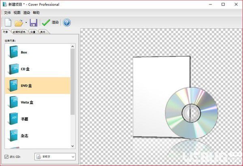Click the object list scroll-up arrow
Viewport: 243px width, 166px height.
pos(72,46)
